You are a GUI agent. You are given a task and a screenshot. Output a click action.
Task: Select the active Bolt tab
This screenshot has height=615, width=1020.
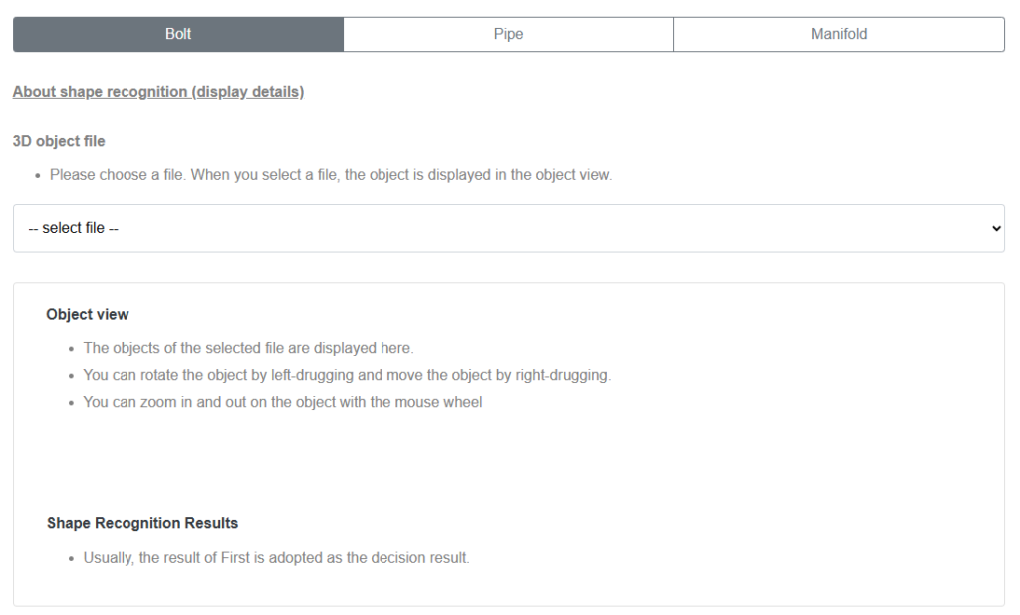tap(178, 34)
